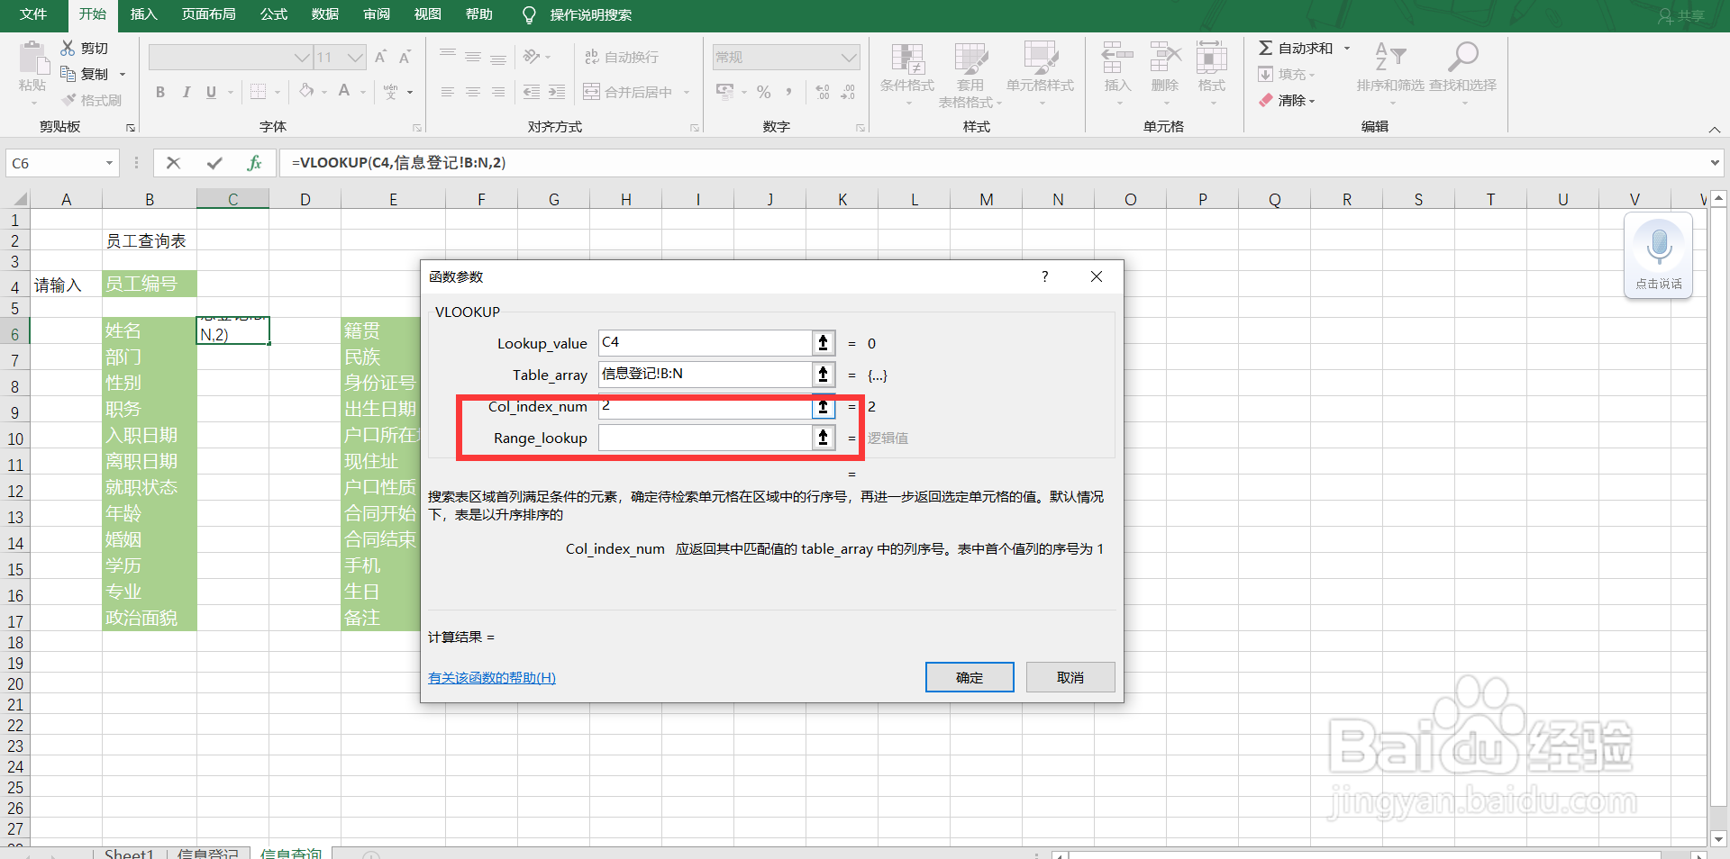Click the 确定 button in the dialog
This screenshot has height=859, width=1730.
pos(969,677)
